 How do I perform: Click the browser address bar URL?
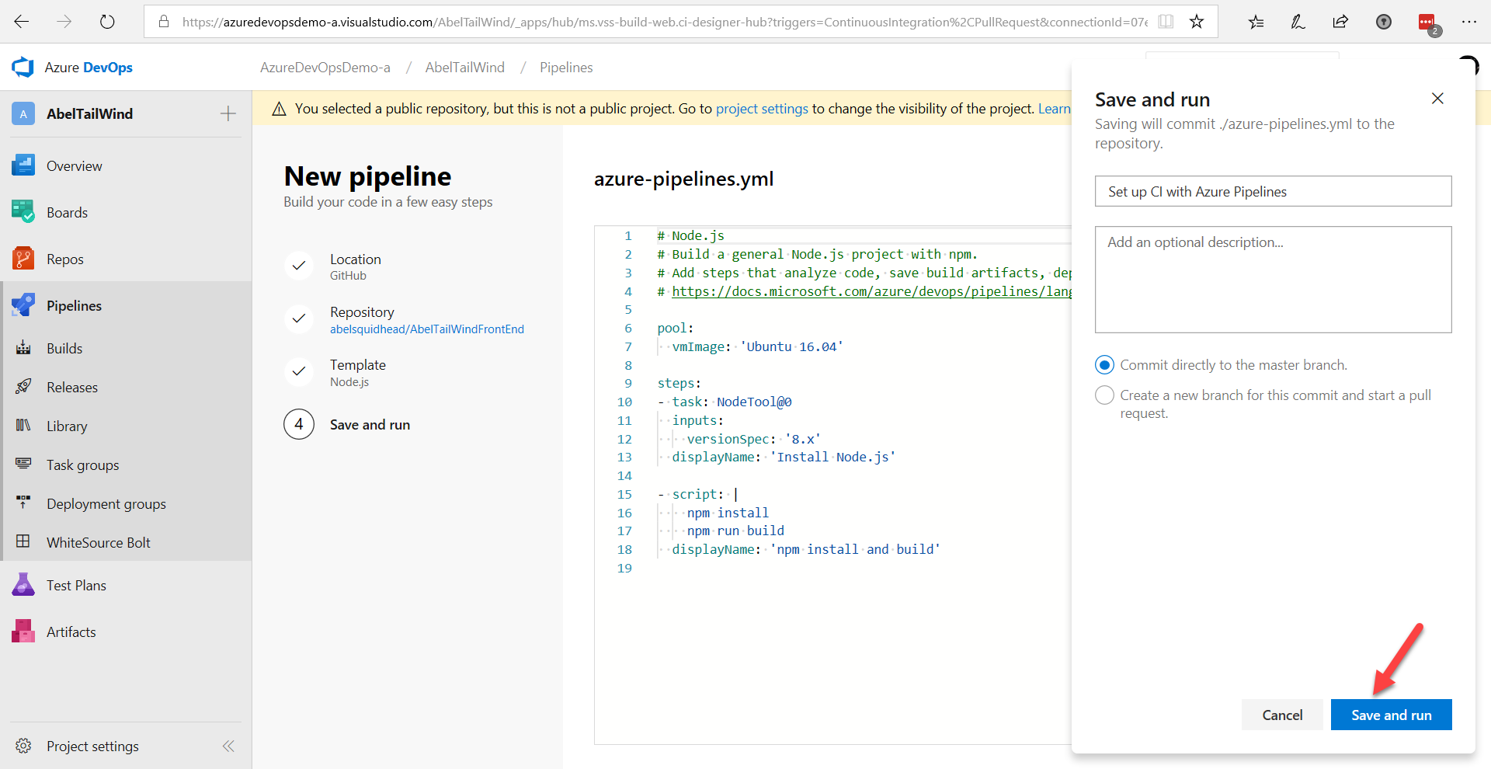coord(666,22)
